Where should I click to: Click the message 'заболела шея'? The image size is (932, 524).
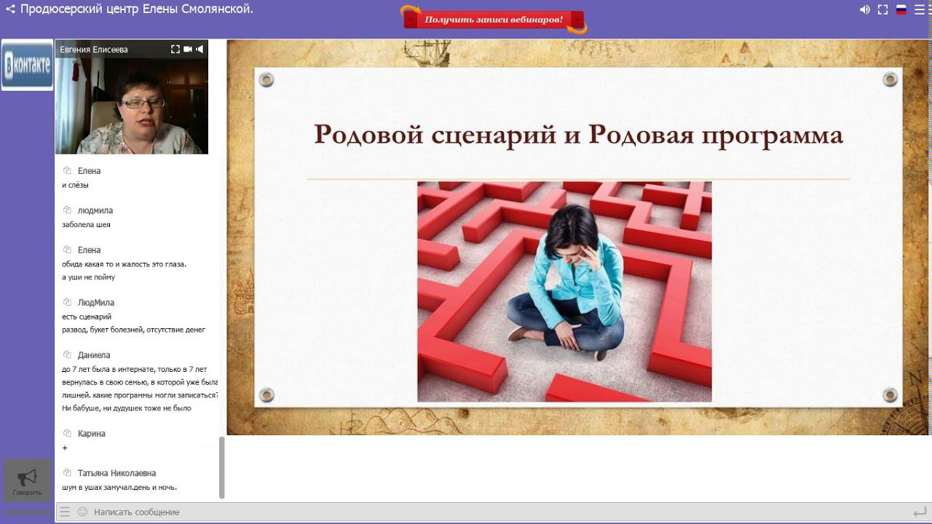87,224
